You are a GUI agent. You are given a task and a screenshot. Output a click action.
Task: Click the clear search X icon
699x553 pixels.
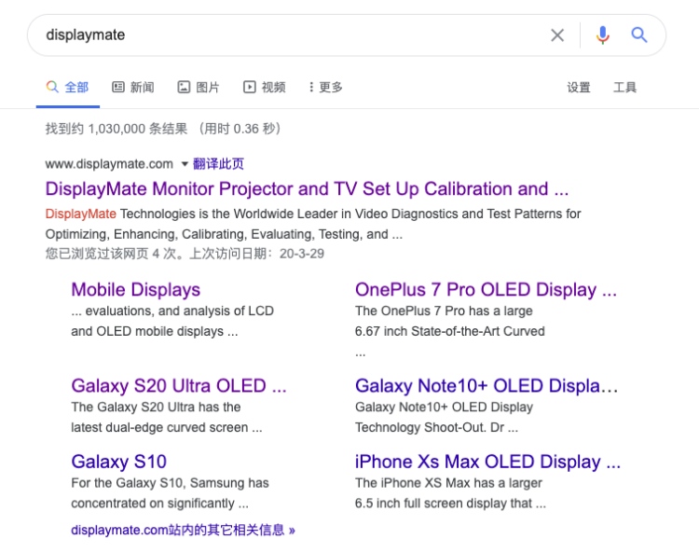557,35
